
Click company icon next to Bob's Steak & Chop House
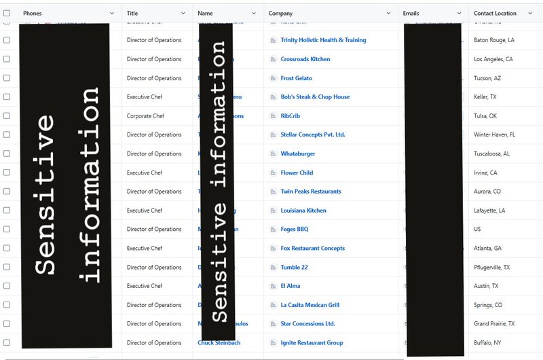(274, 97)
